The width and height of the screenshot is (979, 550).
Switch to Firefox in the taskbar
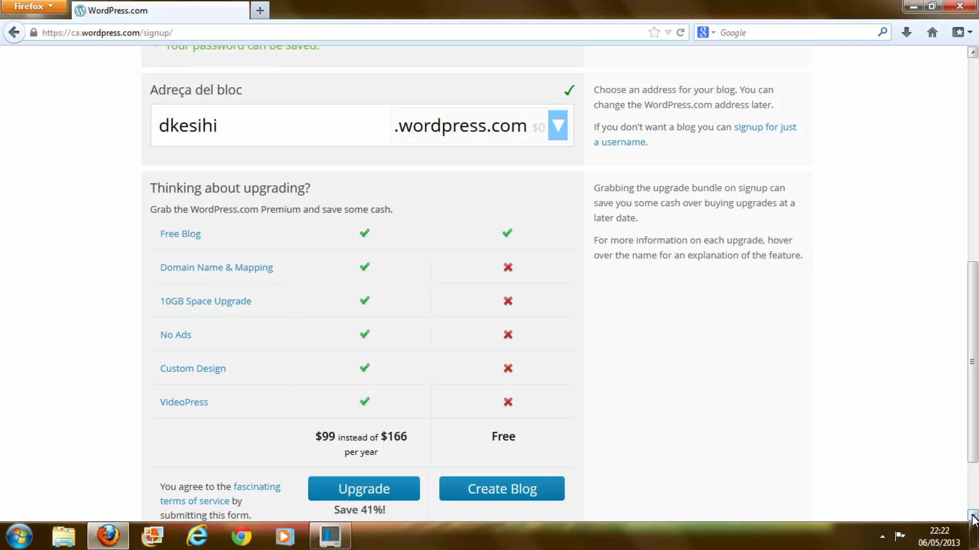pos(108,536)
